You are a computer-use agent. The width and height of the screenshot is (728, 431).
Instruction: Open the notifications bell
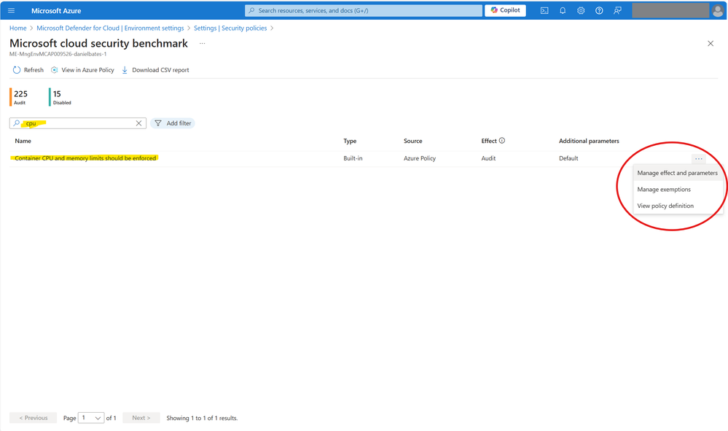point(563,10)
